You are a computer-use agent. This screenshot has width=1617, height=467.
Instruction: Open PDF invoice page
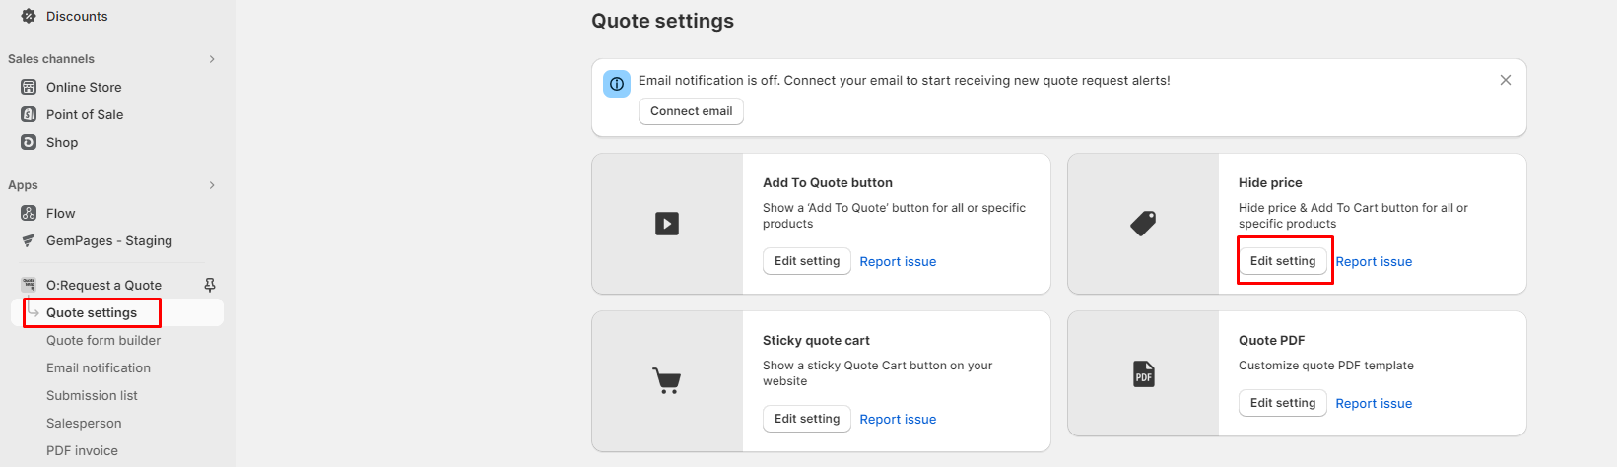coord(82,450)
